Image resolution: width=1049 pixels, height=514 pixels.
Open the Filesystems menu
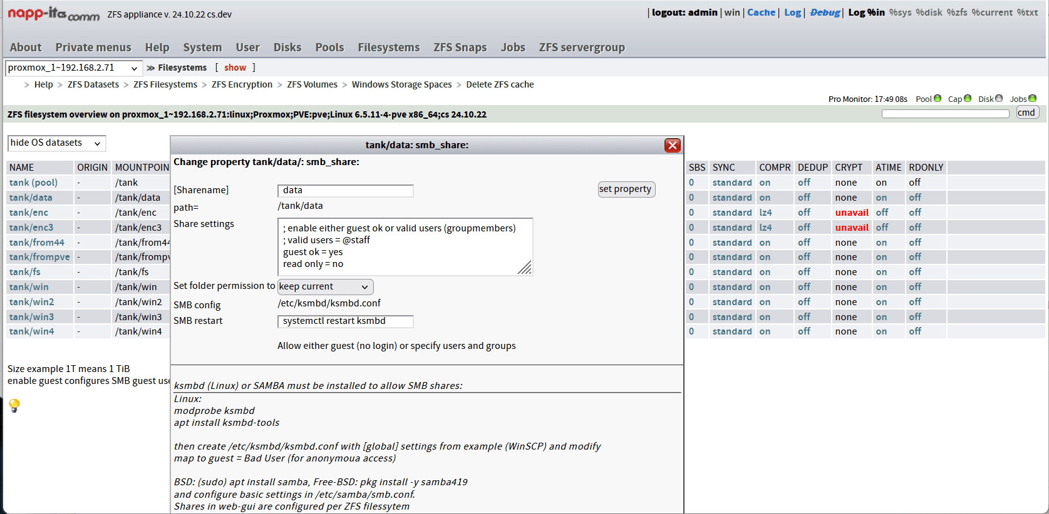[x=389, y=48]
